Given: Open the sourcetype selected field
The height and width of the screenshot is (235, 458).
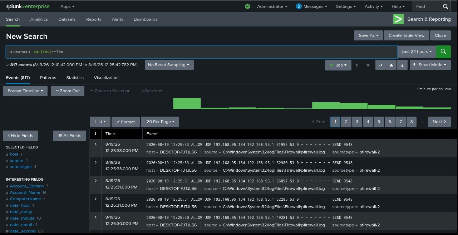Looking at the screenshot, I should point(21,167).
